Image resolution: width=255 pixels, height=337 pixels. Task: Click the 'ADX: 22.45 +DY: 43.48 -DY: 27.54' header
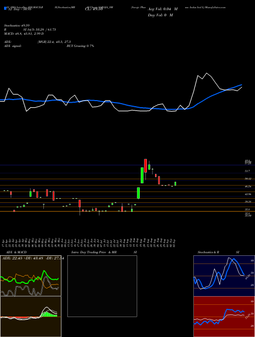coord(33,258)
